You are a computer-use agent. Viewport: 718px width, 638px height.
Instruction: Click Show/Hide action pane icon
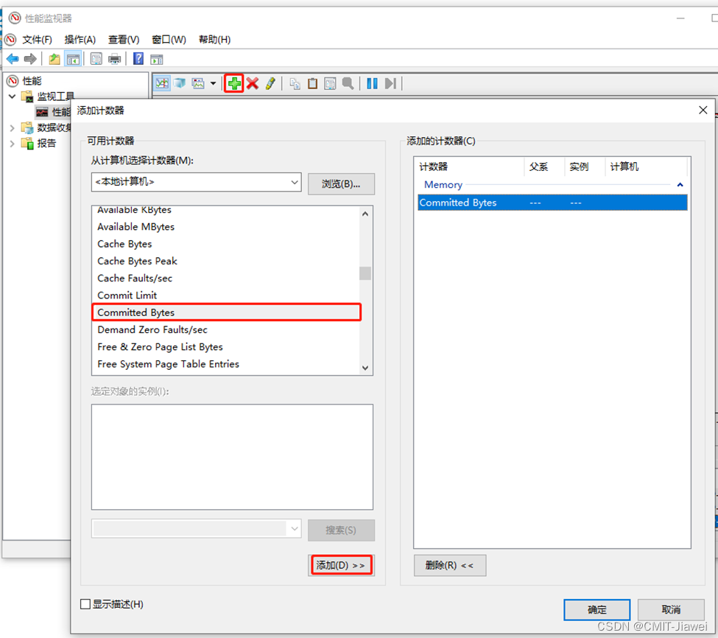coord(157,59)
